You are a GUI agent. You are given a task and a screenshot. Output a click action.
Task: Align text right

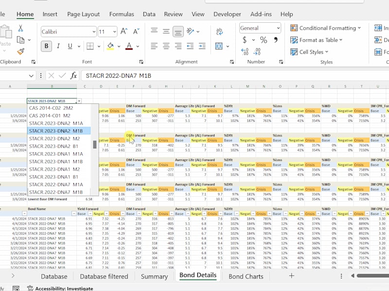178,46
